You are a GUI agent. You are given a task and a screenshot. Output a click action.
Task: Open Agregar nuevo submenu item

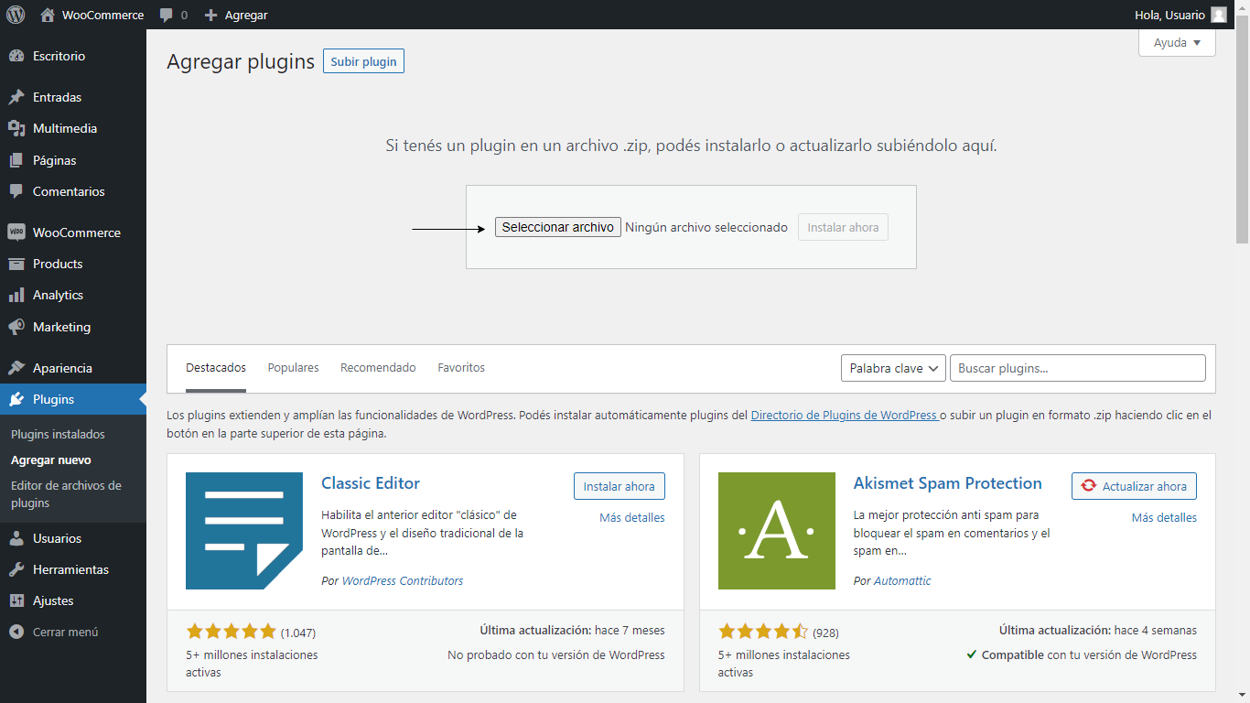51,460
